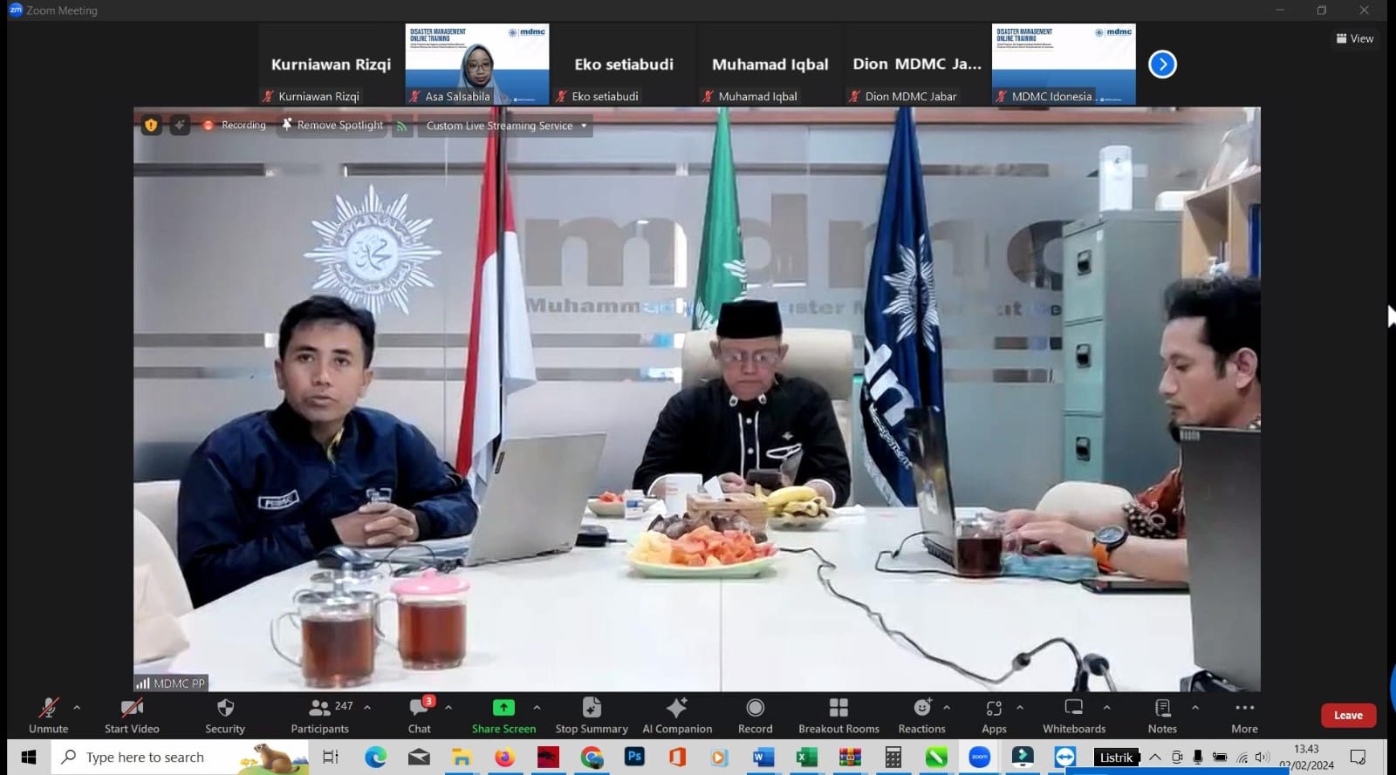Image resolution: width=1396 pixels, height=775 pixels.
Task: Leave the meeting
Action: (1348, 716)
